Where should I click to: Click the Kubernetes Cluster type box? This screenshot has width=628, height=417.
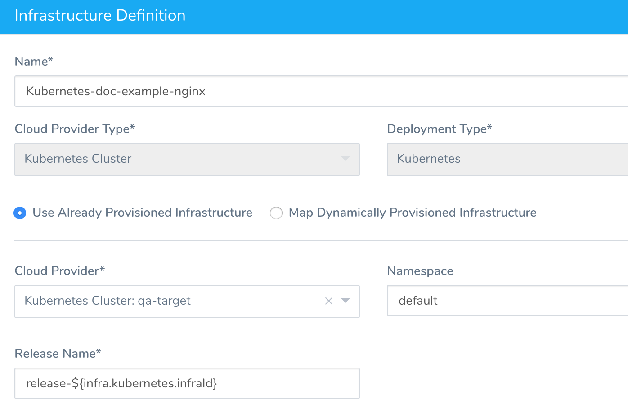pyautogui.click(x=187, y=160)
